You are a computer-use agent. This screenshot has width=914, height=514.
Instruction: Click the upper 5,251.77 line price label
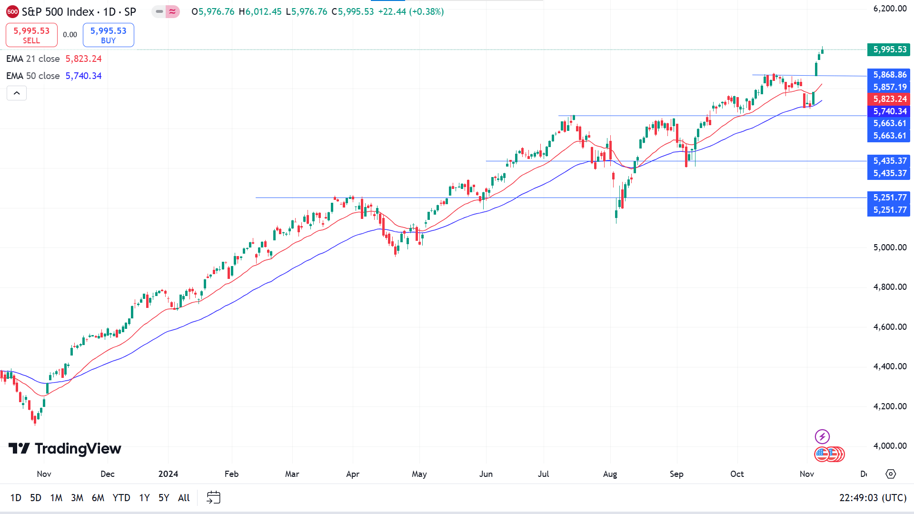click(889, 198)
